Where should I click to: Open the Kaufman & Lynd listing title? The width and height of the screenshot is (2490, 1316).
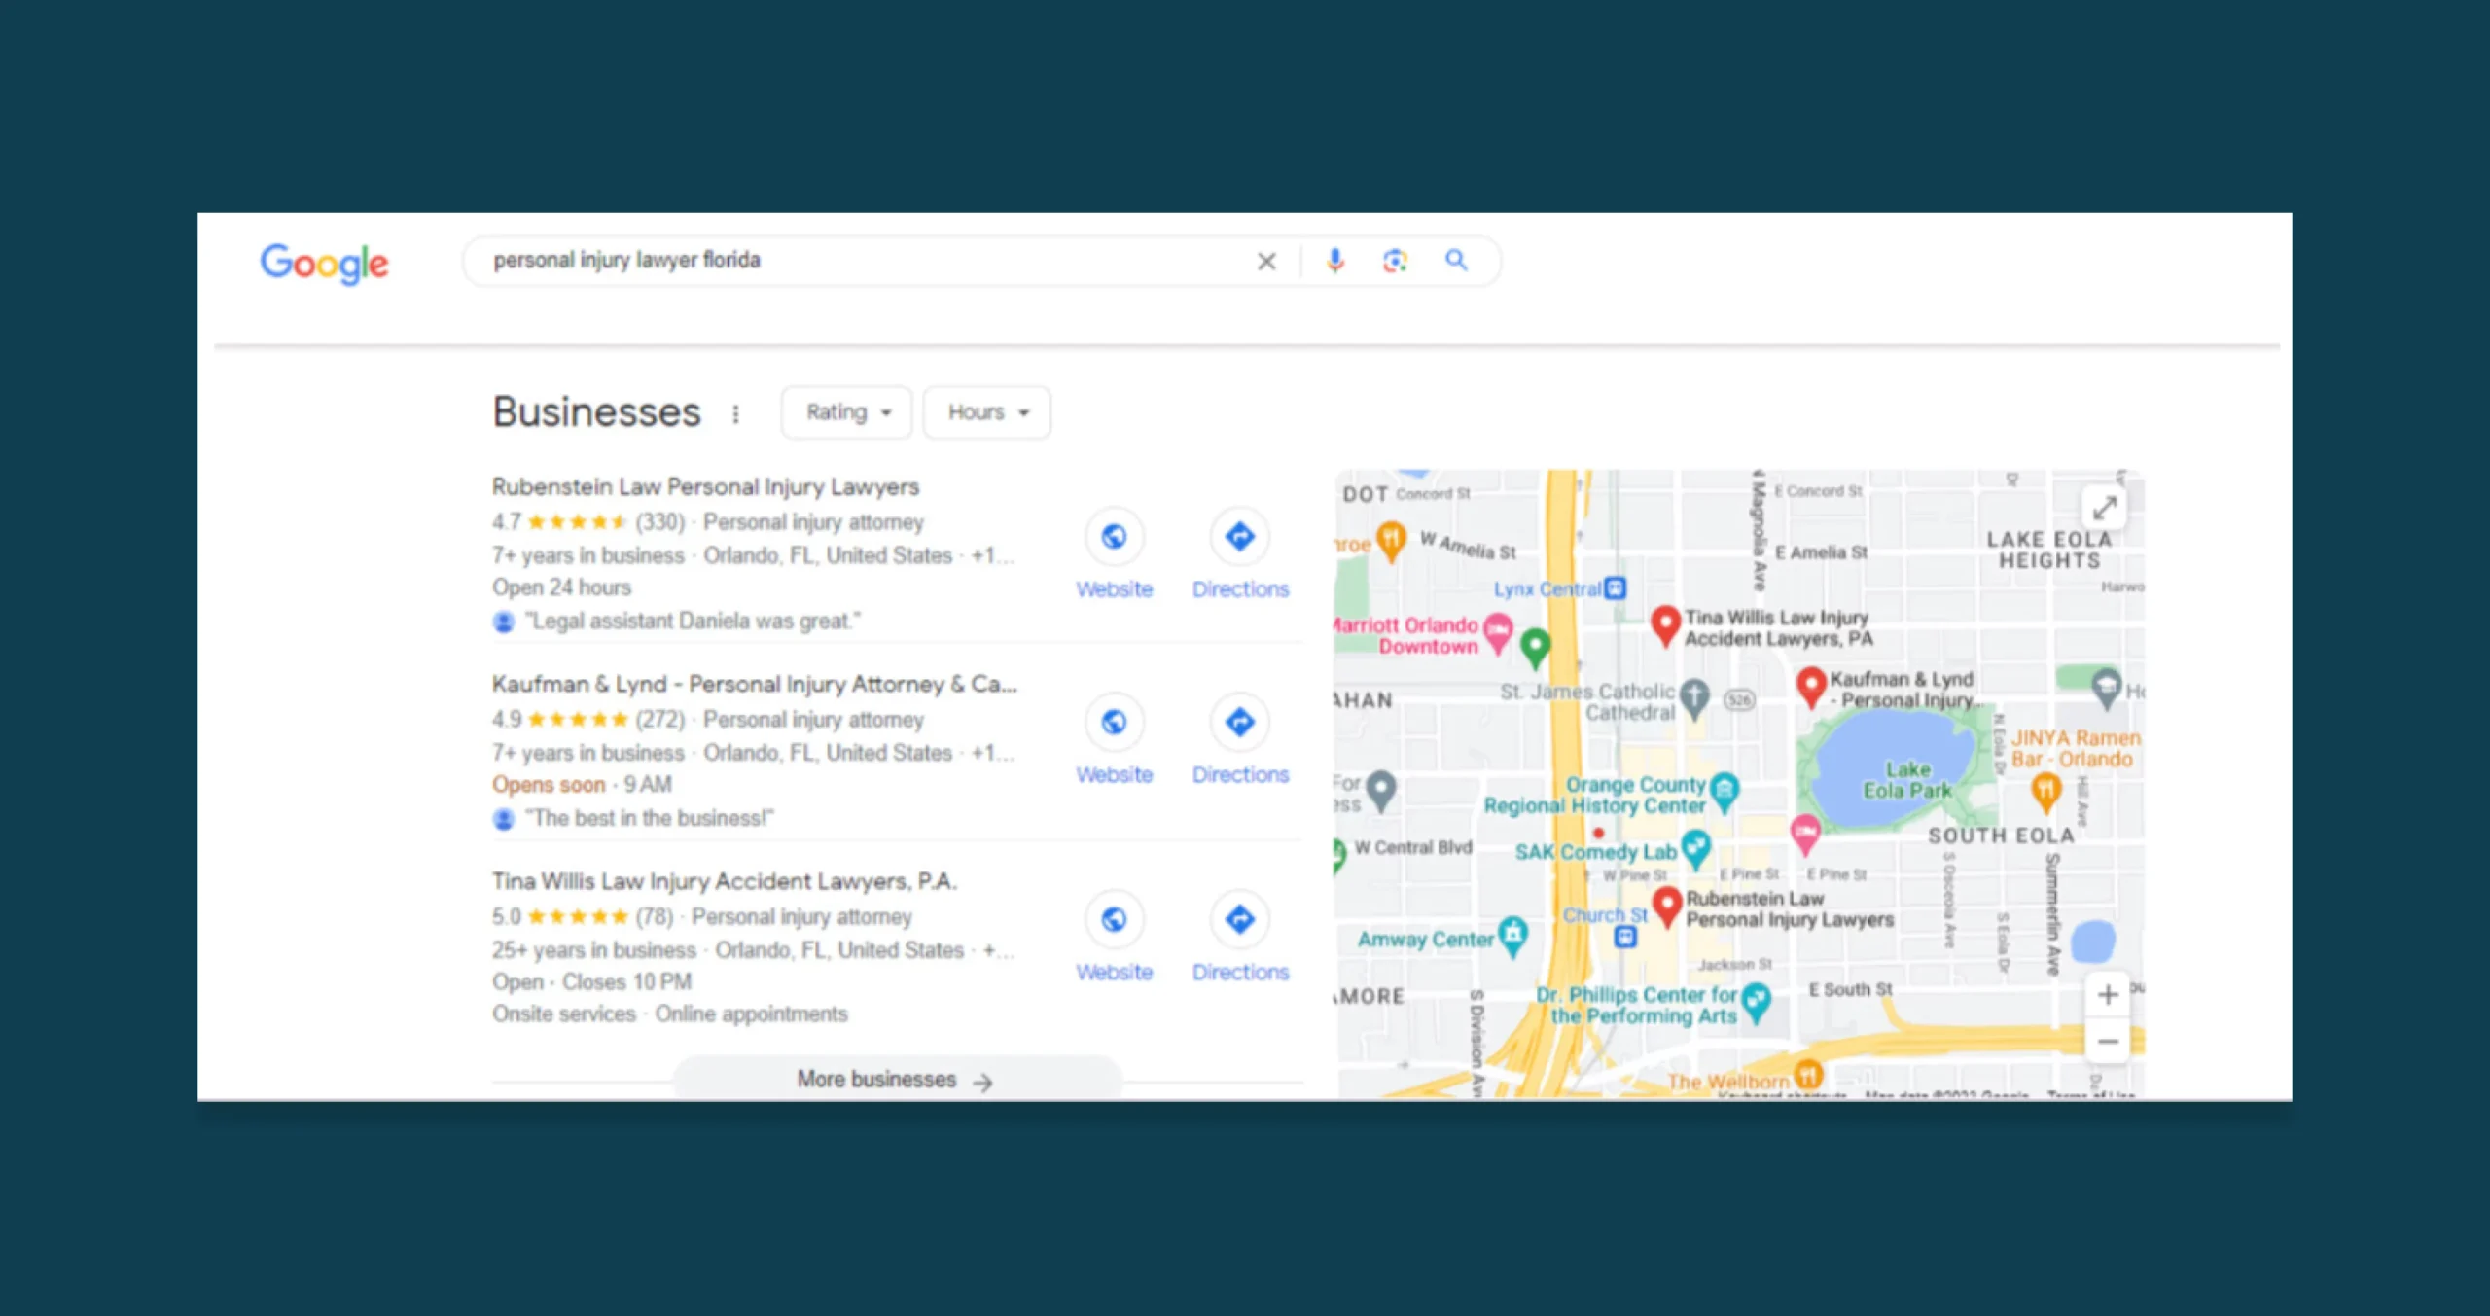click(x=754, y=684)
